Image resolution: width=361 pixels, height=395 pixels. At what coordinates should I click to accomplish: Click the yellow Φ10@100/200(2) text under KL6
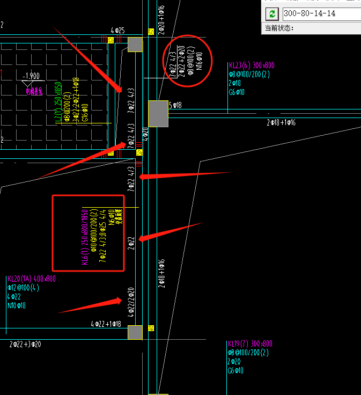(x=94, y=230)
